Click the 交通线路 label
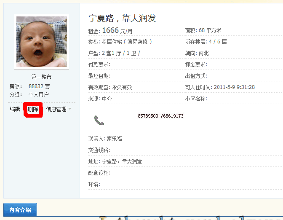 pos(99,150)
